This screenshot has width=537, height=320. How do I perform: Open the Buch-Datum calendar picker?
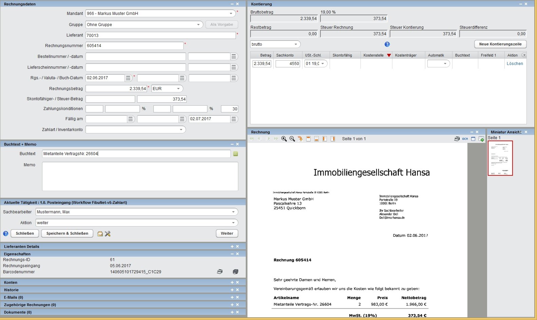(x=234, y=78)
